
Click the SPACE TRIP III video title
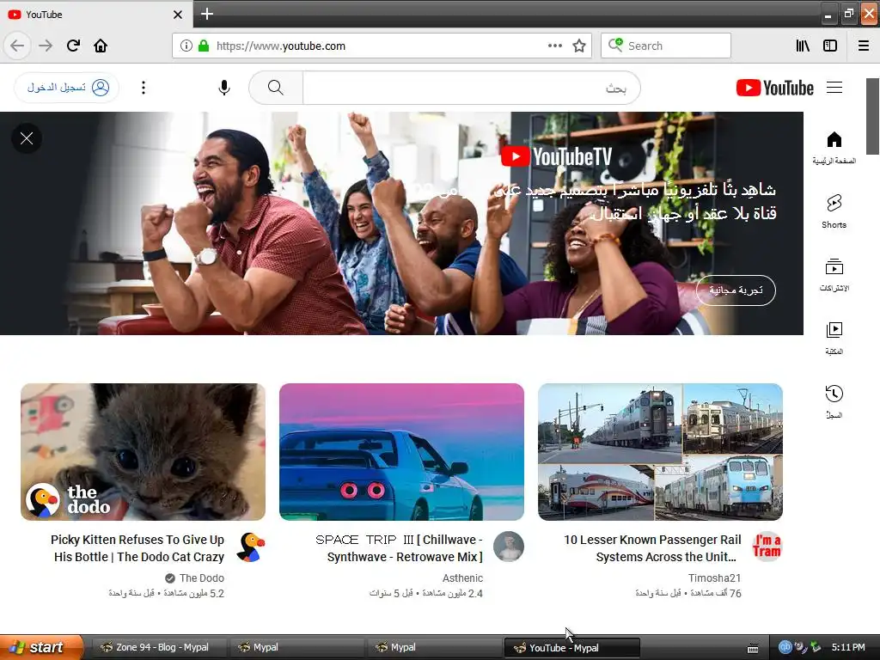point(399,548)
